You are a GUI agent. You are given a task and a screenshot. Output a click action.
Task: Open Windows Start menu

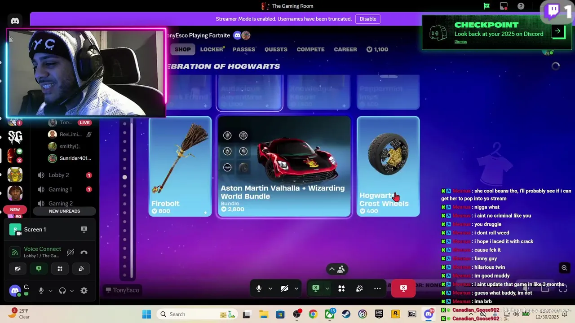coord(146,314)
